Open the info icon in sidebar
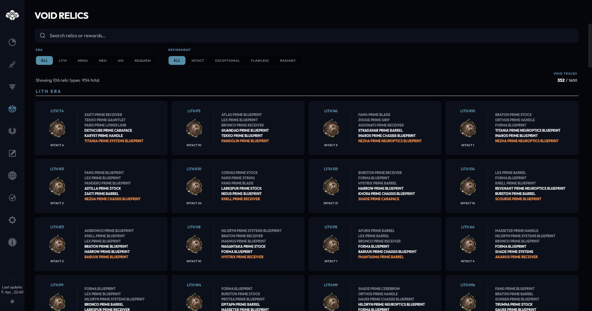Viewport: 592px width, 311px height. coord(12,242)
